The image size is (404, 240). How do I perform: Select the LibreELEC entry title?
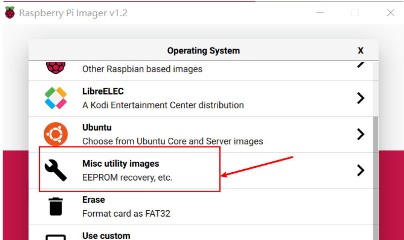coord(103,91)
